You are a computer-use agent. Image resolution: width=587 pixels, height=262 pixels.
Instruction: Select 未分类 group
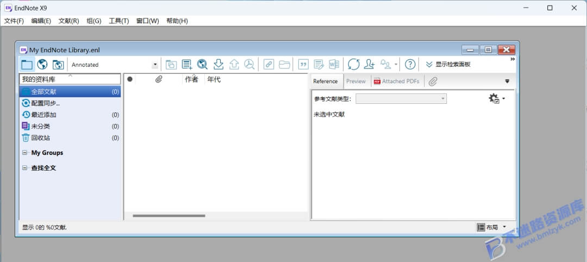click(70, 127)
